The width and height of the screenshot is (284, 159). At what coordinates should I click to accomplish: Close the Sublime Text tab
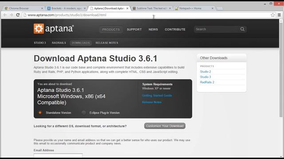tap(170, 8)
